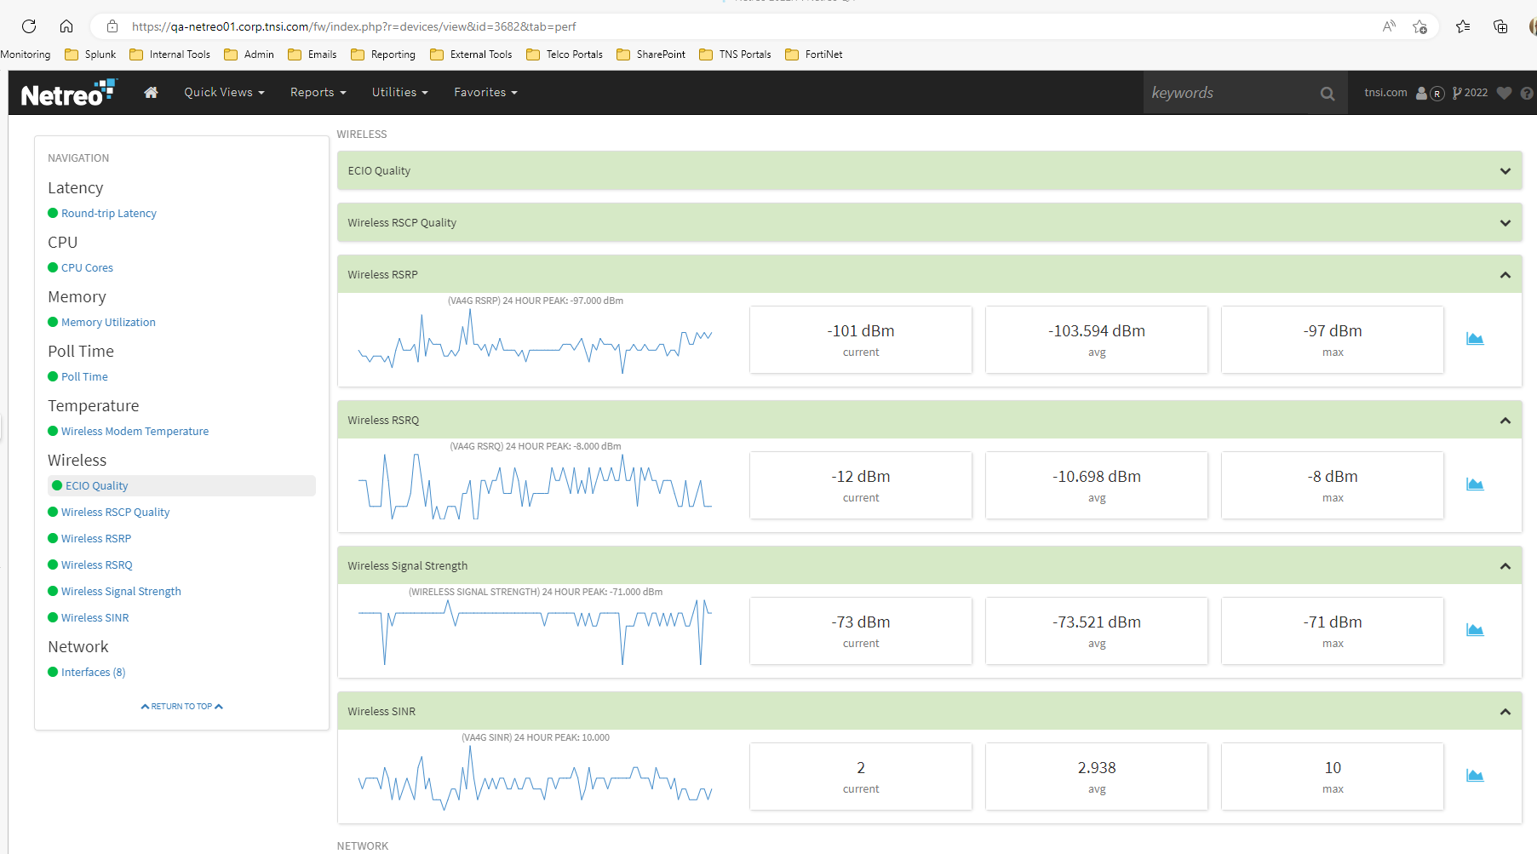Open the Admin bookmarks folder
Screen dimensions: 1537x854
(249, 54)
